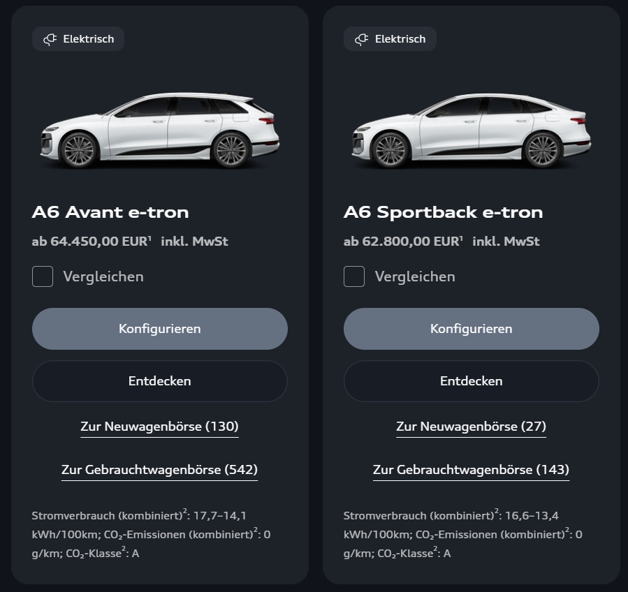Image resolution: width=628 pixels, height=592 pixels.
Task: Go to Zur Gebrauchtwagenbörse (542)
Action: pos(159,470)
